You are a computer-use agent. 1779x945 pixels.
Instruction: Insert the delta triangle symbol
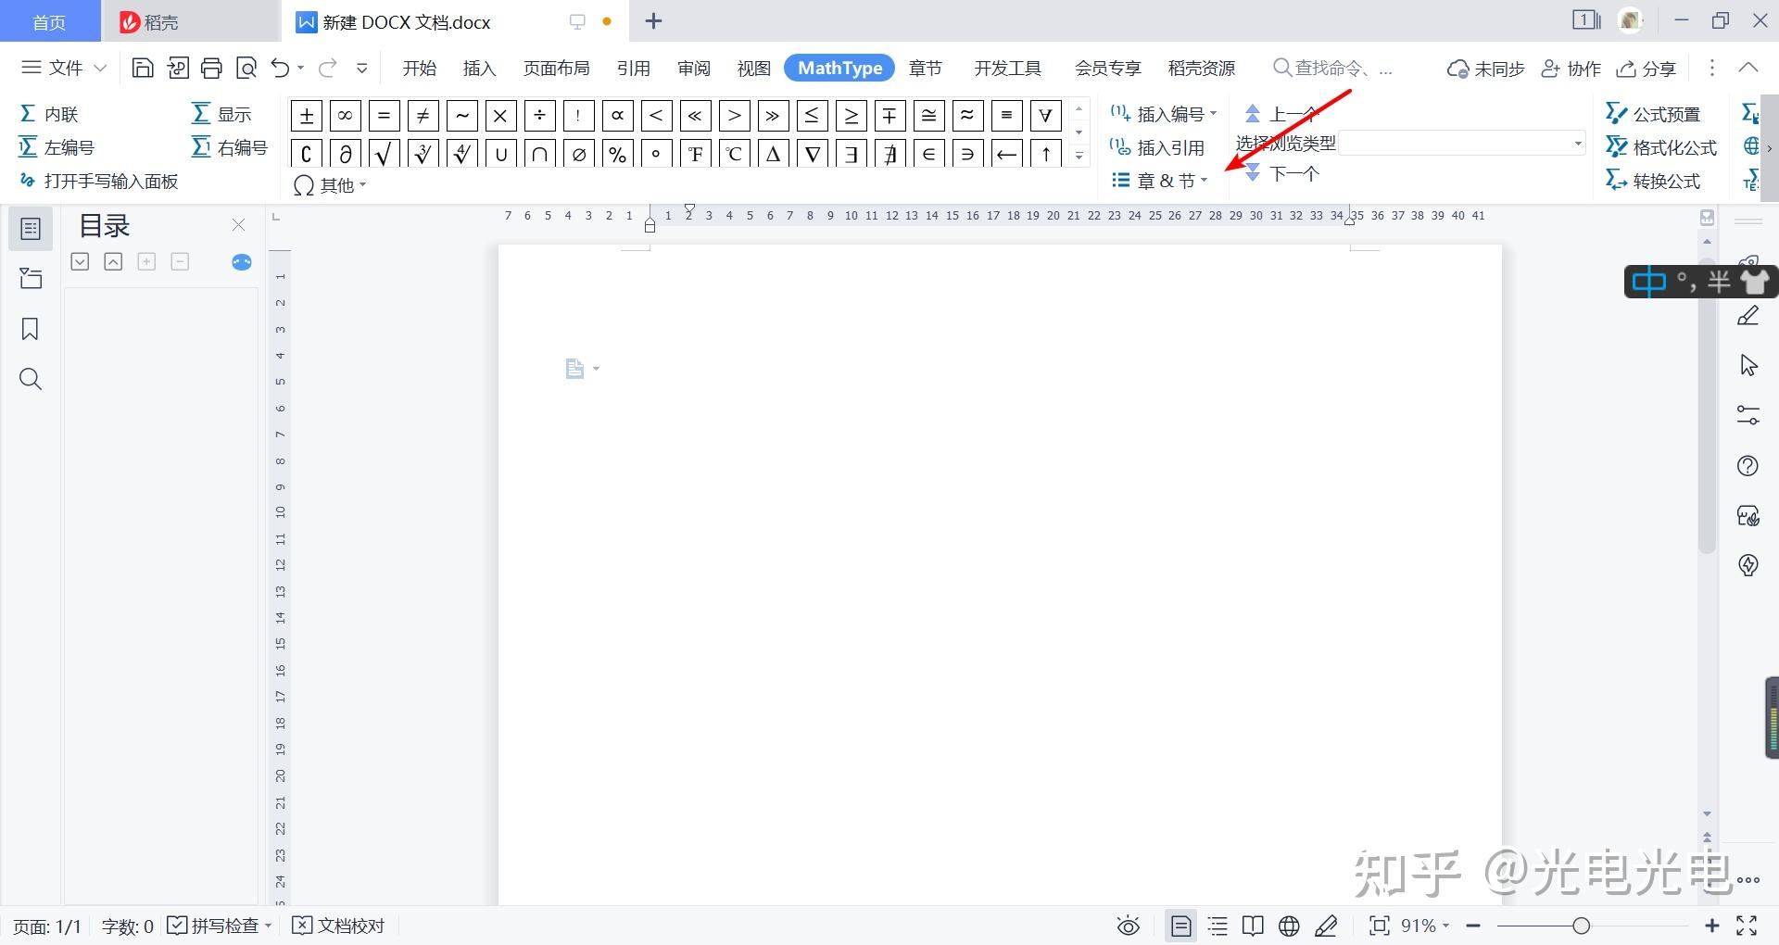pos(773,153)
